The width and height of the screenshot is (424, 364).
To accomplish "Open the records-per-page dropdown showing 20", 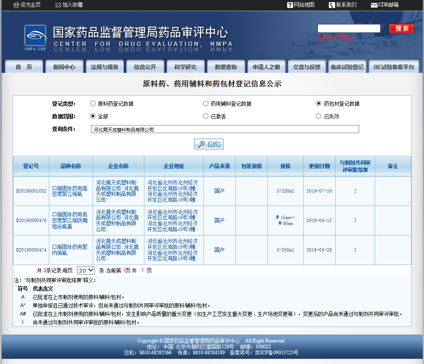I will click(86, 270).
